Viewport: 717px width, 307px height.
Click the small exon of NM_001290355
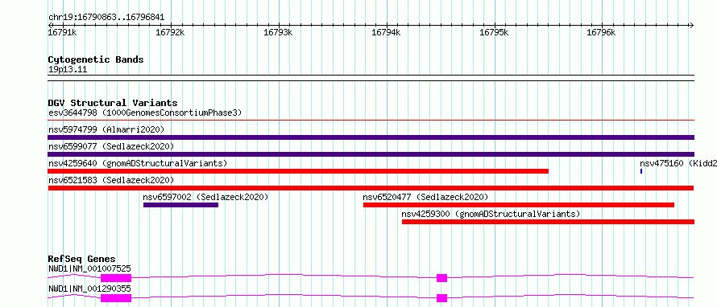coord(441,298)
